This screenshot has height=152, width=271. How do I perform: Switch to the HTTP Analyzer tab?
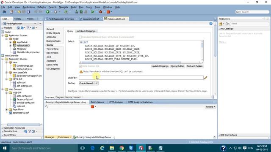coord(116,102)
